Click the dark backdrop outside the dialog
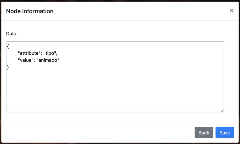Screen dimensions: 240x144 coord(239,72)
